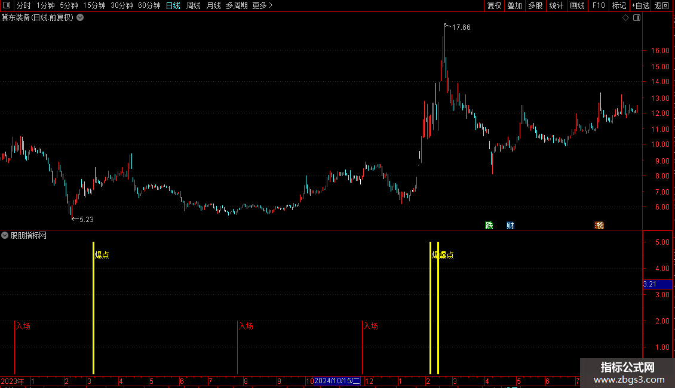
Task: Click the green 跌 info marker
Action: (x=489, y=226)
